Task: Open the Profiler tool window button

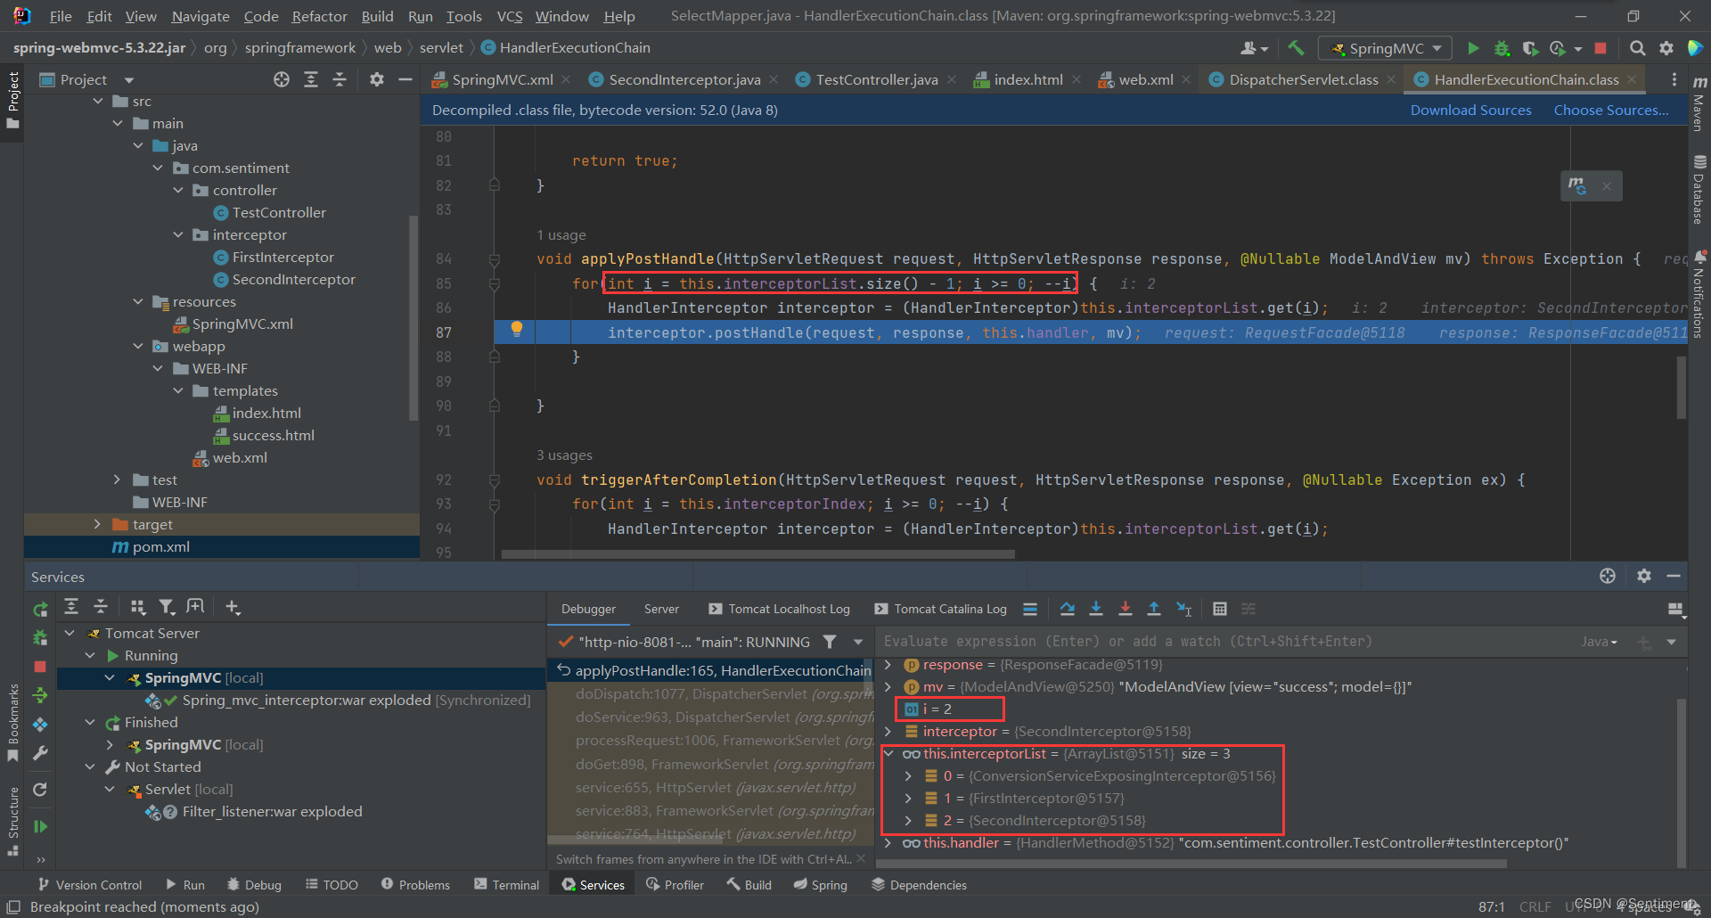Action: pos(675,885)
